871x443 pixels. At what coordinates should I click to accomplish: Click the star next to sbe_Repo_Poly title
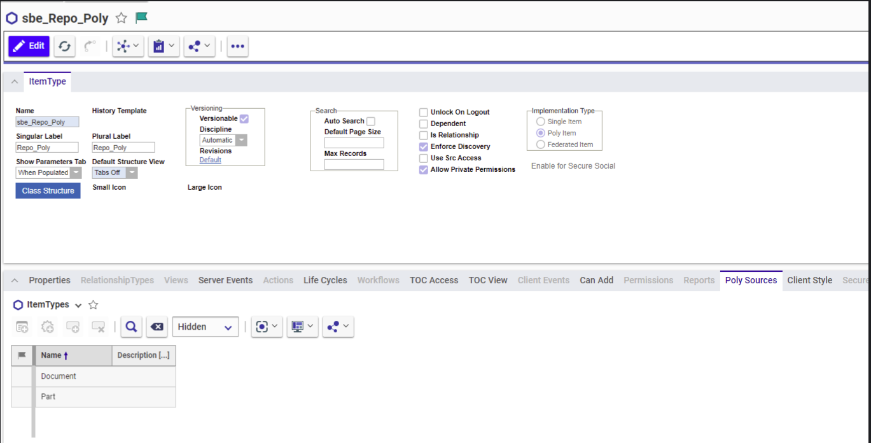pyautogui.click(x=121, y=18)
